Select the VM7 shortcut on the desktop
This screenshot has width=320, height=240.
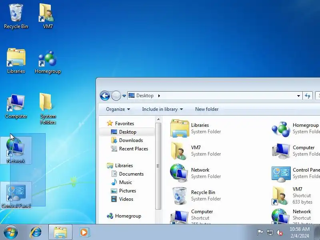pyautogui.click(x=48, y=16)
